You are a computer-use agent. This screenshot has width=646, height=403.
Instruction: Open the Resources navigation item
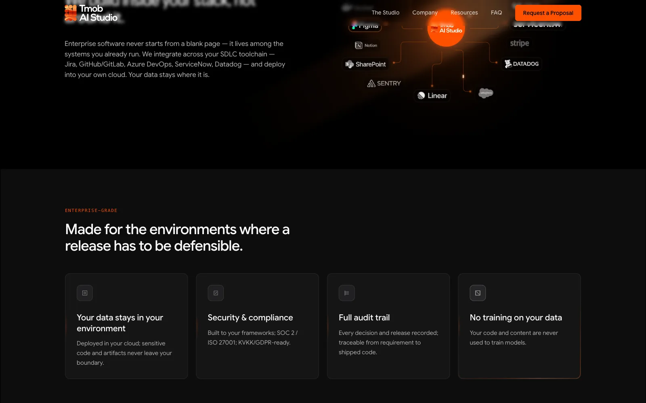464,12
